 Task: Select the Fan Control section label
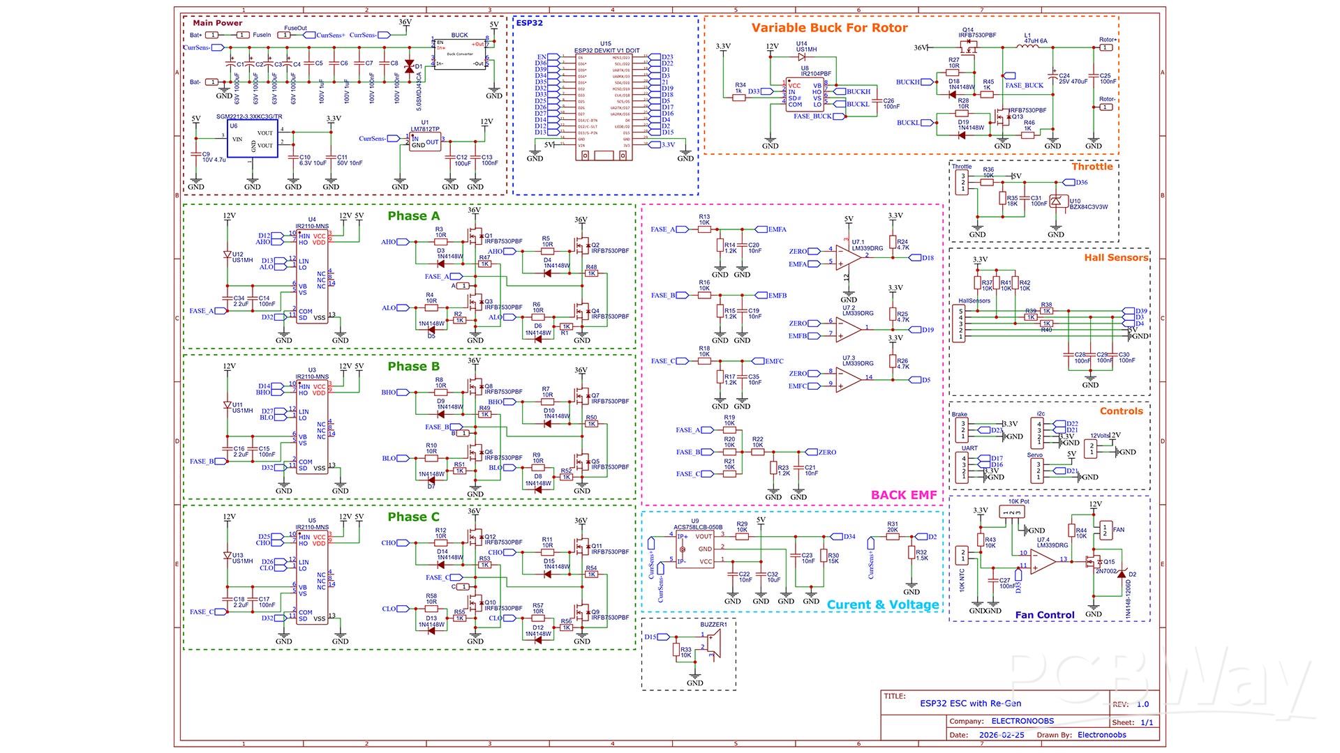coord(1045,615)
